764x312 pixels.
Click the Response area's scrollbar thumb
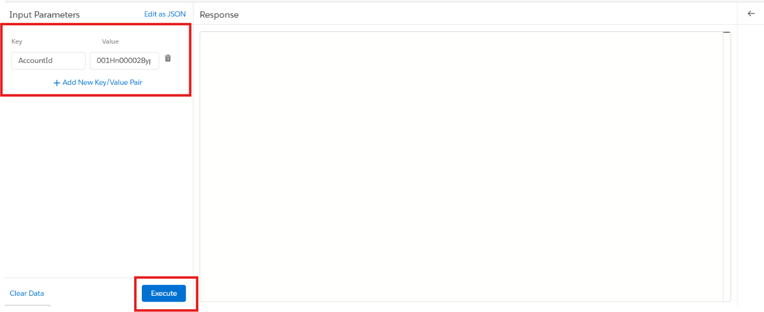pyautogui.click(x=727, y=32)
